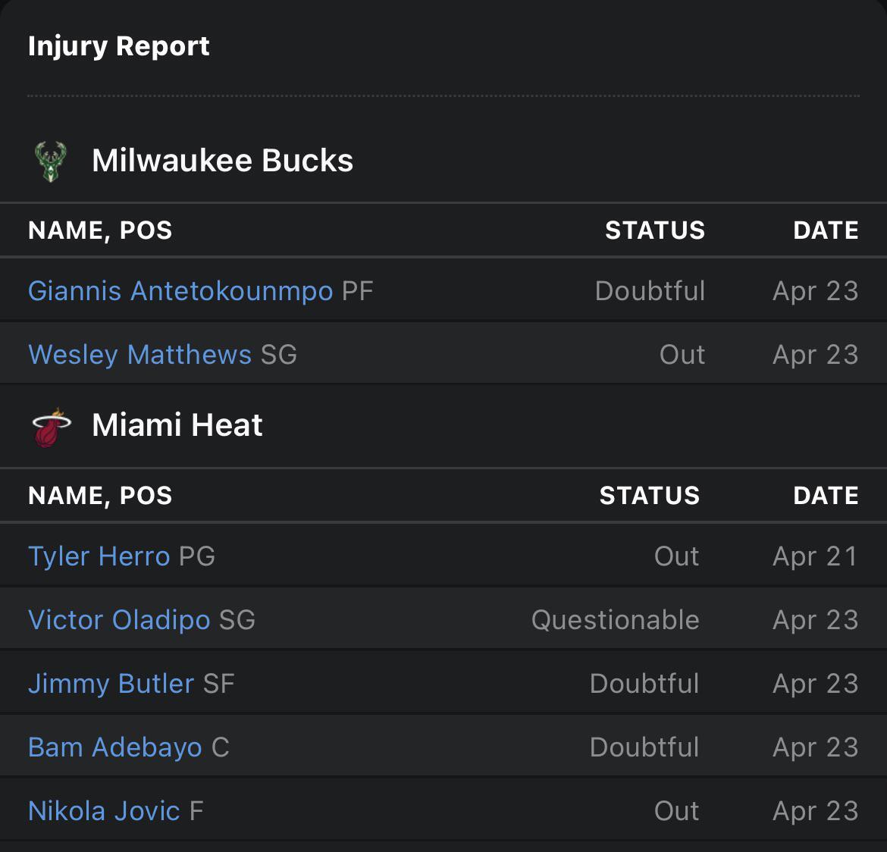Open Victor Oladipo's player profile
The width and height of the screenshot is (887, 852).
(x=119, y=620)
